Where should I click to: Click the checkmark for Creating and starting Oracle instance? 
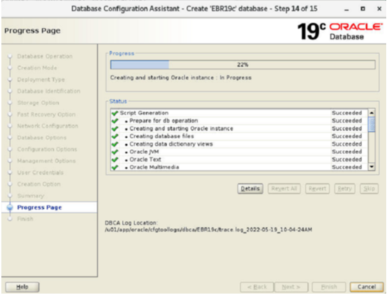point(115,129)
